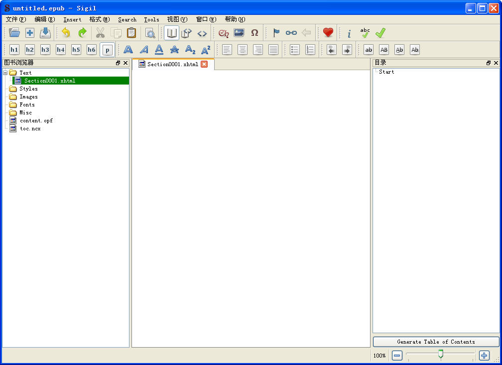Image resolution: width=502 pixels, height=365 pixels.
Task: Switch to Code View
Action: pos(202,33)
